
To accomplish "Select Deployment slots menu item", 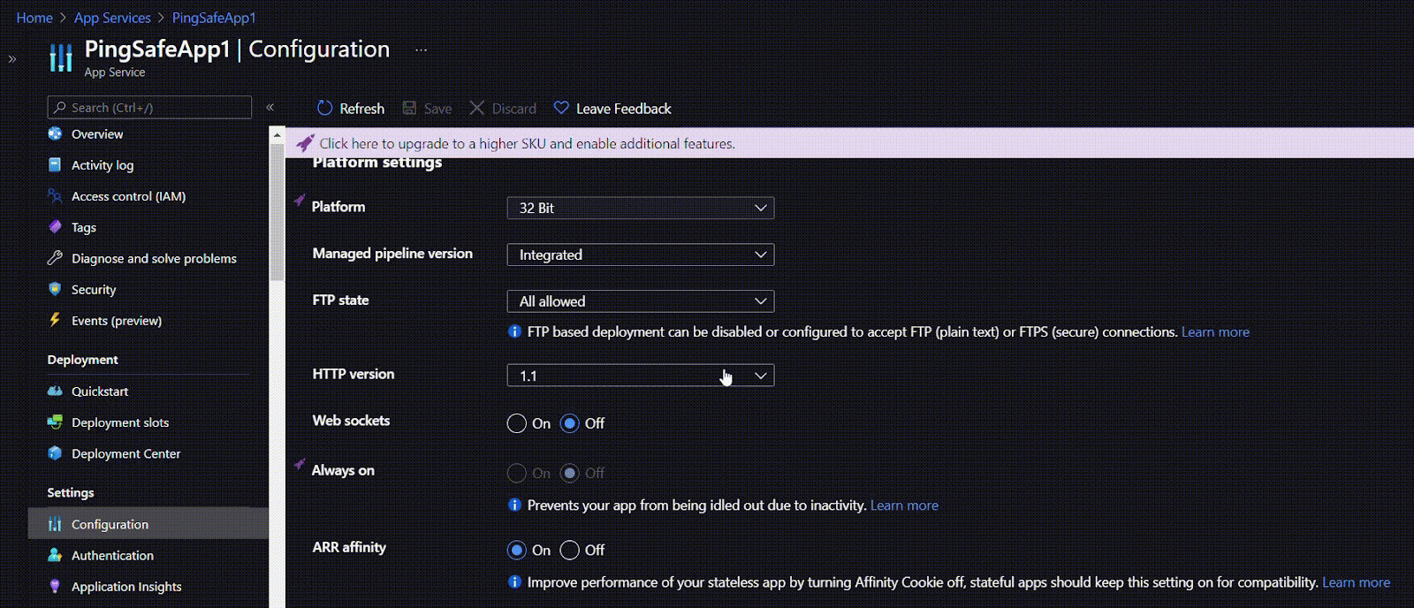I will click(119, 422).
